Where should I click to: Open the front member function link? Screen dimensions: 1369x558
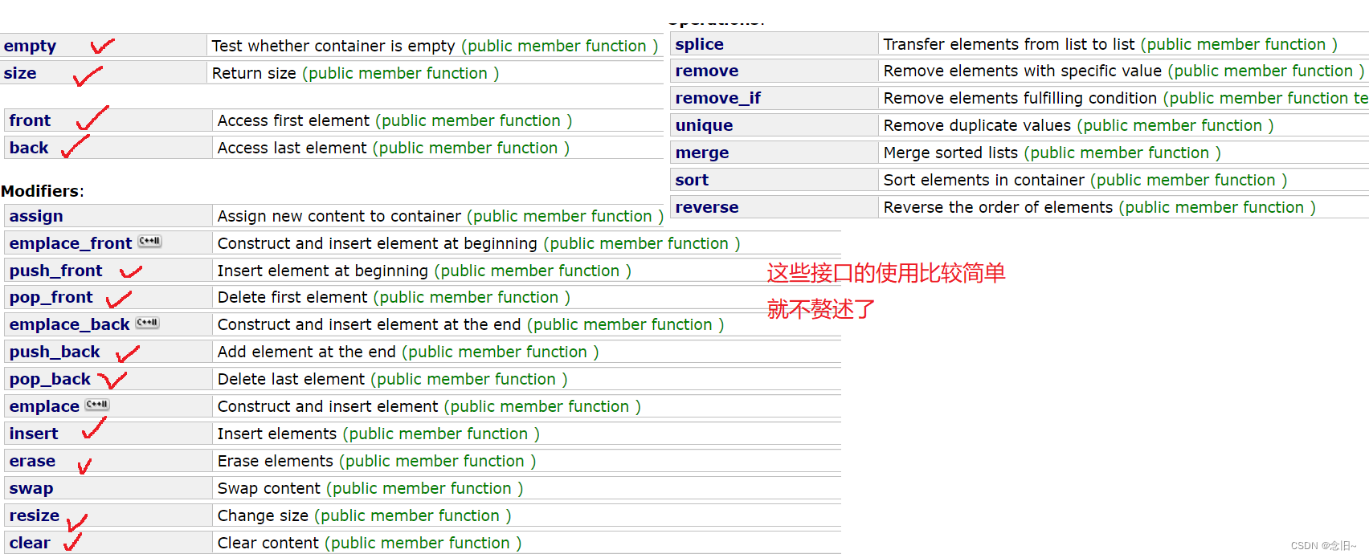pyautogui.click(x=30, y=120)
